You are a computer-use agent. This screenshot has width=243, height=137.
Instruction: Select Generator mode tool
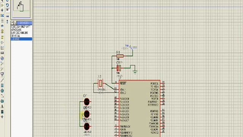(2, 58)
